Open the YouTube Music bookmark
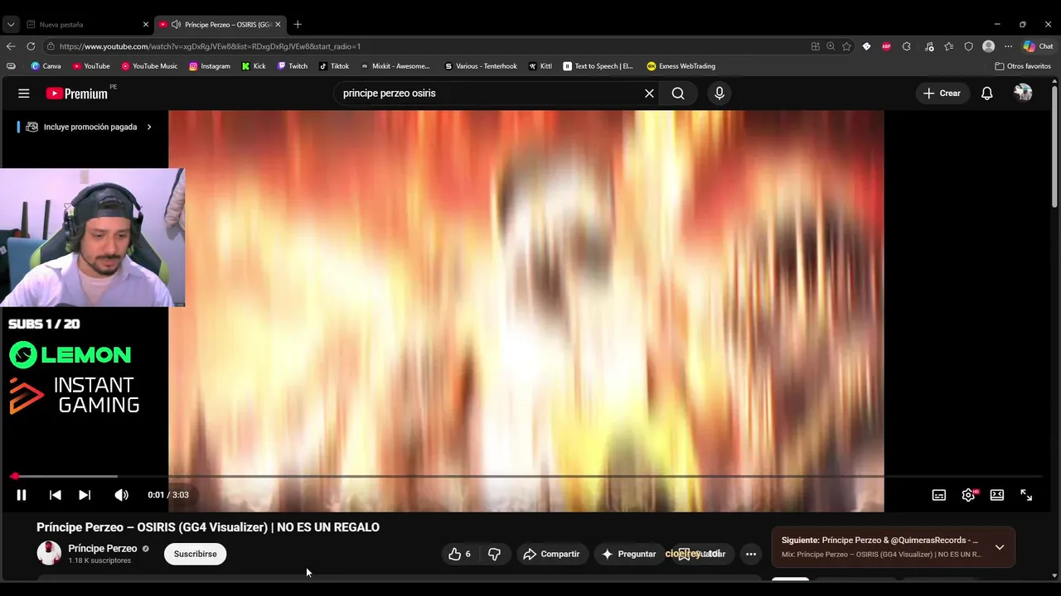Screen dimensions: 1061x596 [x=149, y=66]
